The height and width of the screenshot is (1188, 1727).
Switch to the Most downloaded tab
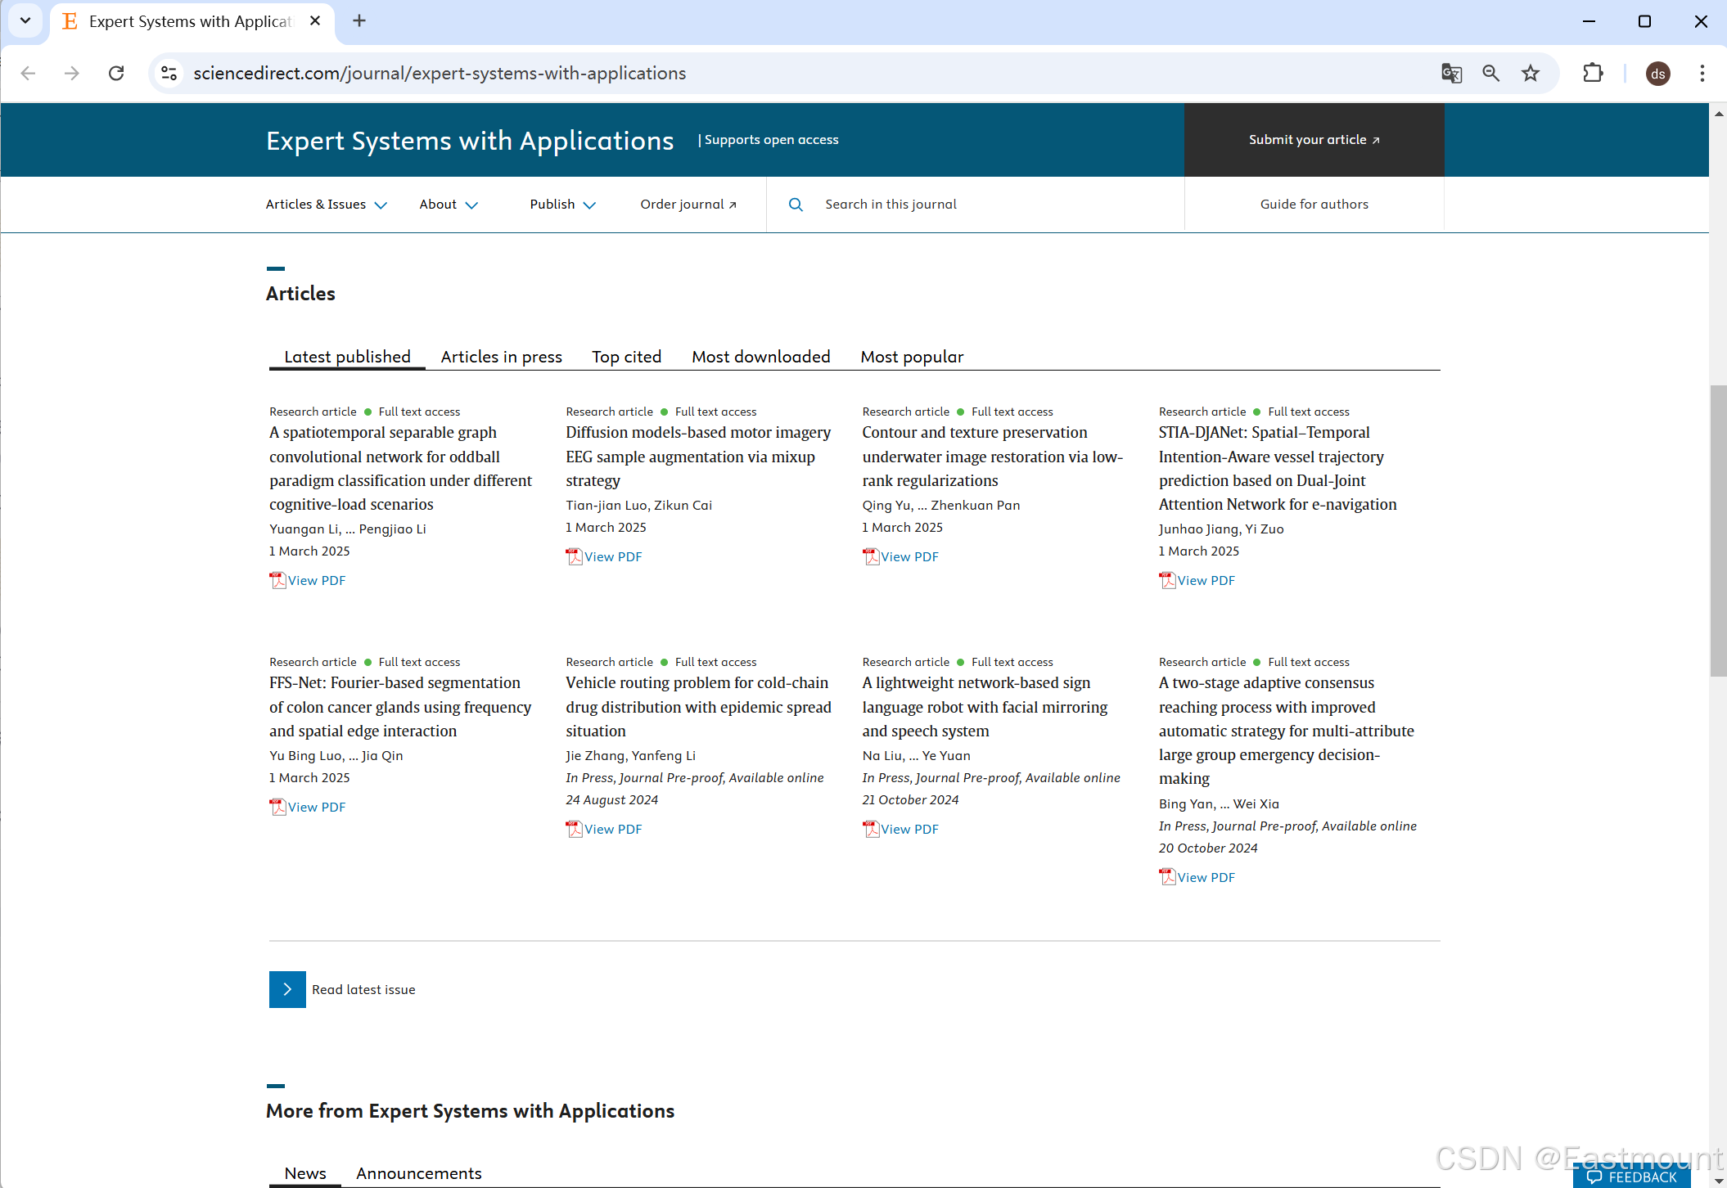point(760,357)
